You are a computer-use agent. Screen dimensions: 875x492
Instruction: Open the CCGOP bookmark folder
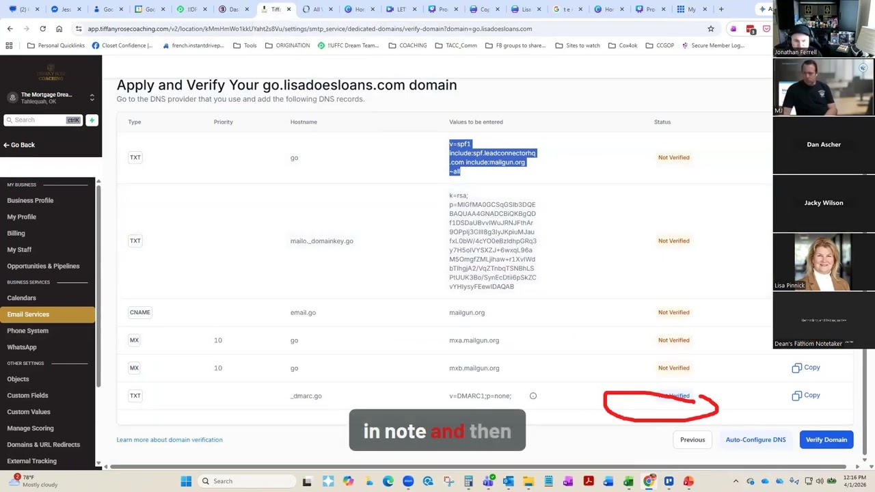pyautogui.click(x=660, y=46)
